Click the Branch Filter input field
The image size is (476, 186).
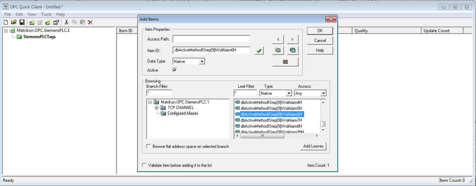[159, 93]
